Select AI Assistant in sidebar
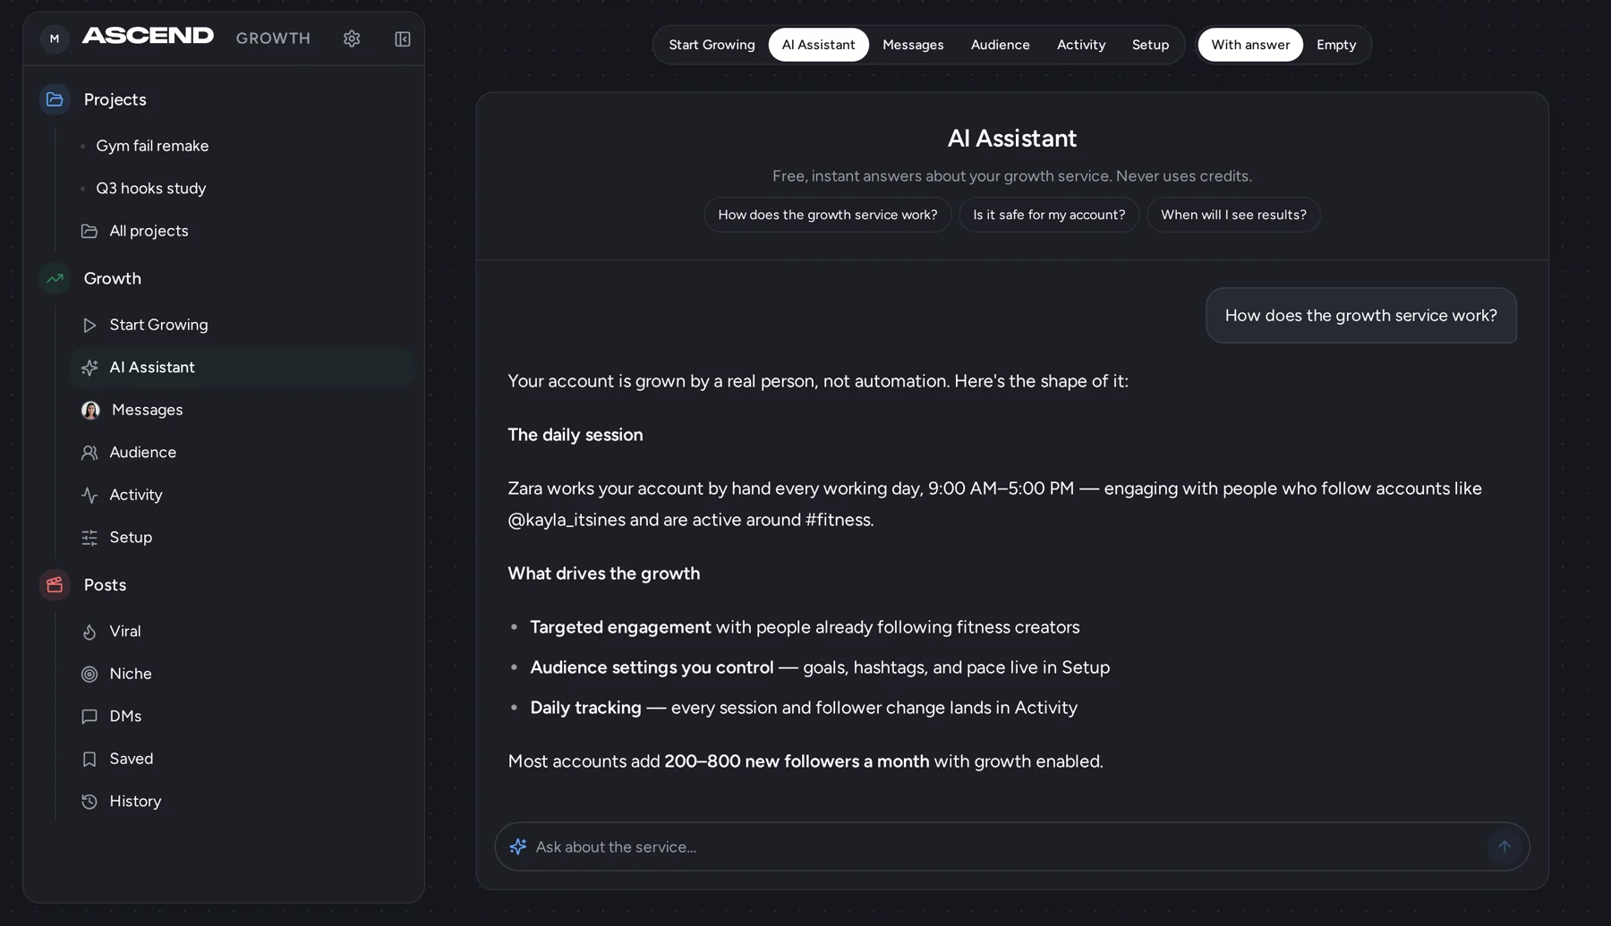Viewport: 1611px width, 926px height. (243, 368)
